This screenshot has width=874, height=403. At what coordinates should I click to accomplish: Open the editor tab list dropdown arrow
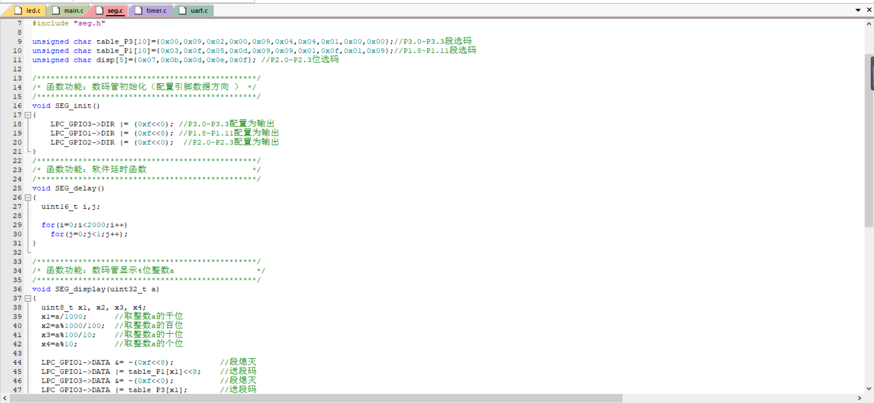pos(858,10)
